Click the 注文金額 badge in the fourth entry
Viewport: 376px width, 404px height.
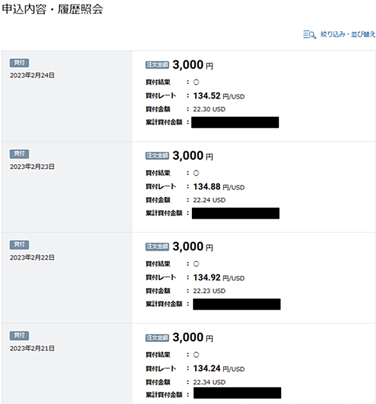tap(157, 338)
